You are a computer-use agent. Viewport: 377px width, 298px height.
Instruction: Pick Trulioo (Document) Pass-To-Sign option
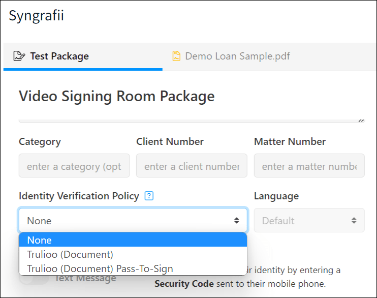[100, 269]
